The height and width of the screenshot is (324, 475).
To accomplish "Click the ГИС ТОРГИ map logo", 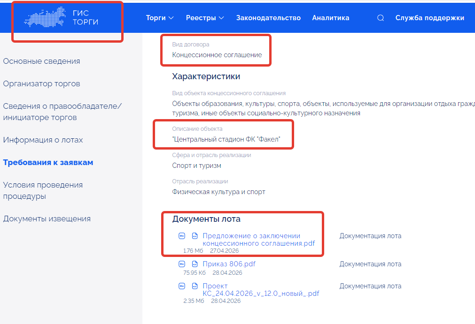I will pos(45,17).
